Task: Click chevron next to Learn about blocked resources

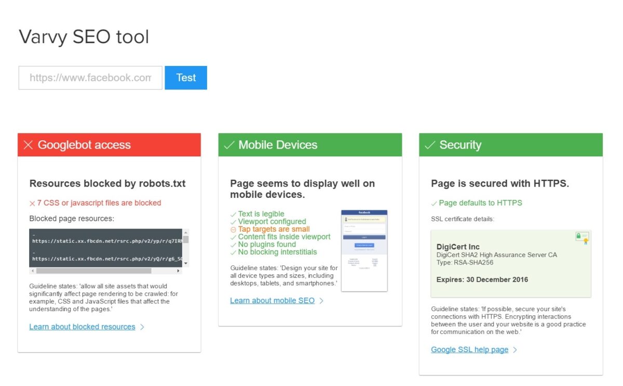Action: pos(142,327)
